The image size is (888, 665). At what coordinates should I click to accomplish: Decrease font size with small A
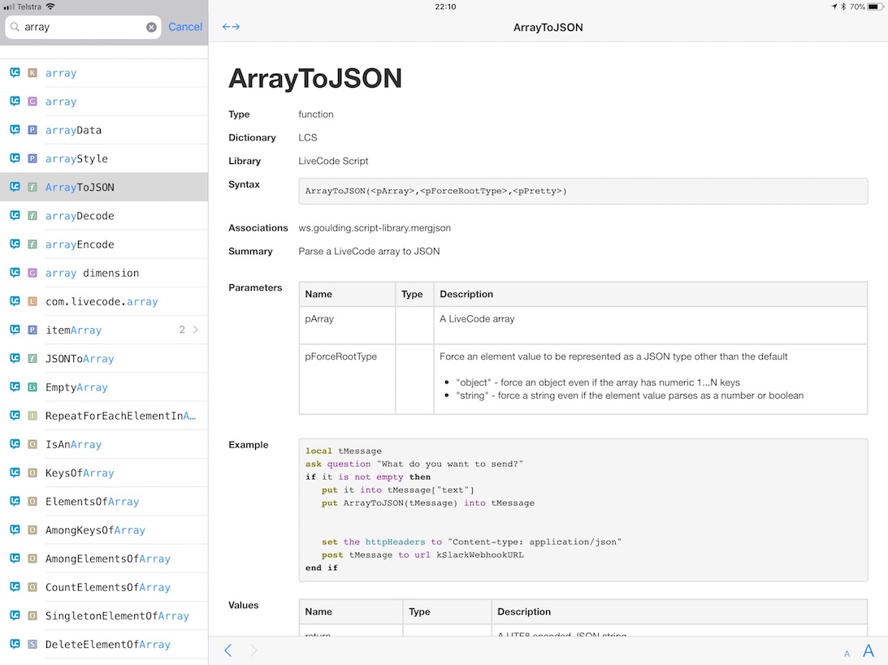point(847,654)
